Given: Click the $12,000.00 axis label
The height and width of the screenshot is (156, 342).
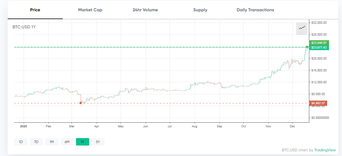Looking at the screenshot, I should [x=319, y=82].
